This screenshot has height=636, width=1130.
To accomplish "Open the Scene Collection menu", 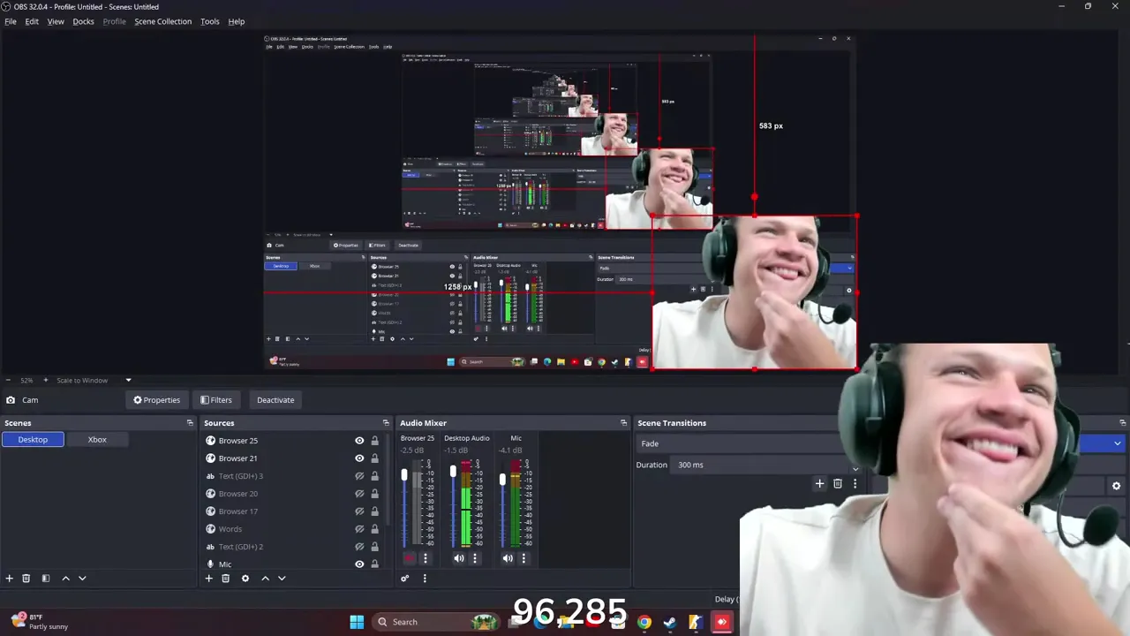I will click(x=162, y=21).
